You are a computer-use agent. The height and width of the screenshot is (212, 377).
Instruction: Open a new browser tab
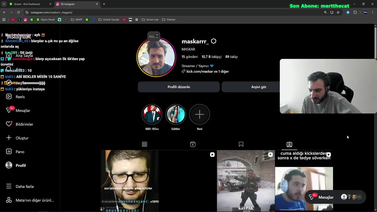104,4
